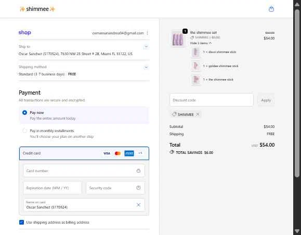Click the page scroll down arrow
The width and height of the screenshot is (301, 235).
coord(297,231)
